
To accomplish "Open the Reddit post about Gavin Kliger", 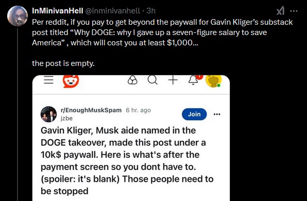I will click(x=127, y=161).
